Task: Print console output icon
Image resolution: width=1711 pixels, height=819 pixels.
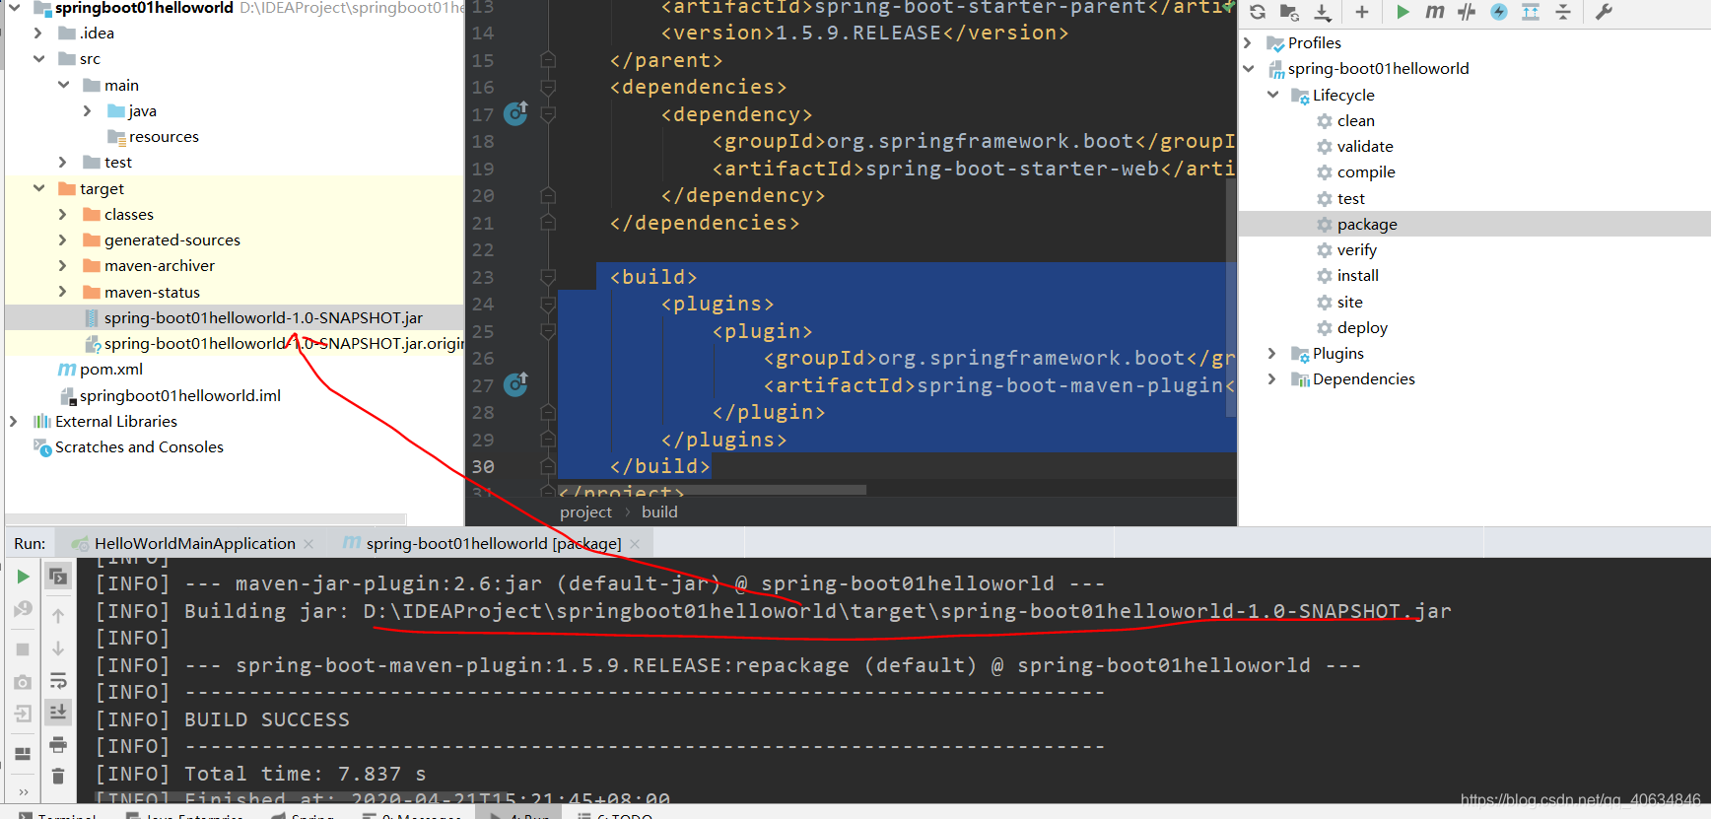Action: pos(58,744)
